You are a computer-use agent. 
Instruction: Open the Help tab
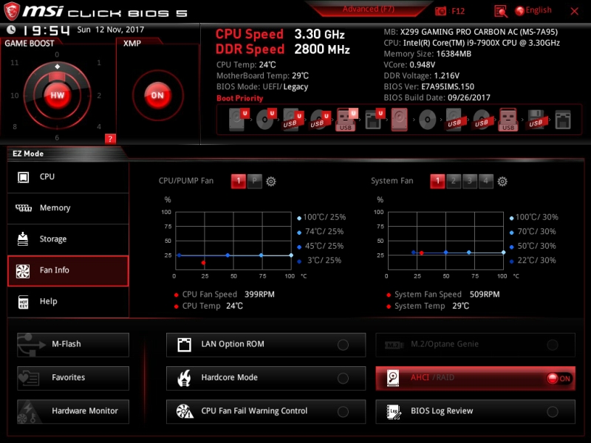click(x=68, y=302)
